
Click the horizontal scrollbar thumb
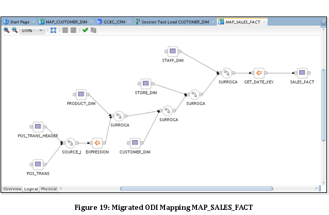196,189
